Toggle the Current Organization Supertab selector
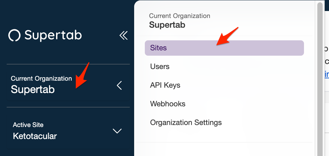Screen dimensions: 329x156 [68, 86]
